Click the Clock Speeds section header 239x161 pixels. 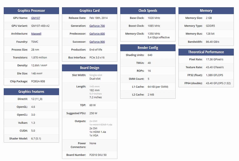[x=148, y=11]
